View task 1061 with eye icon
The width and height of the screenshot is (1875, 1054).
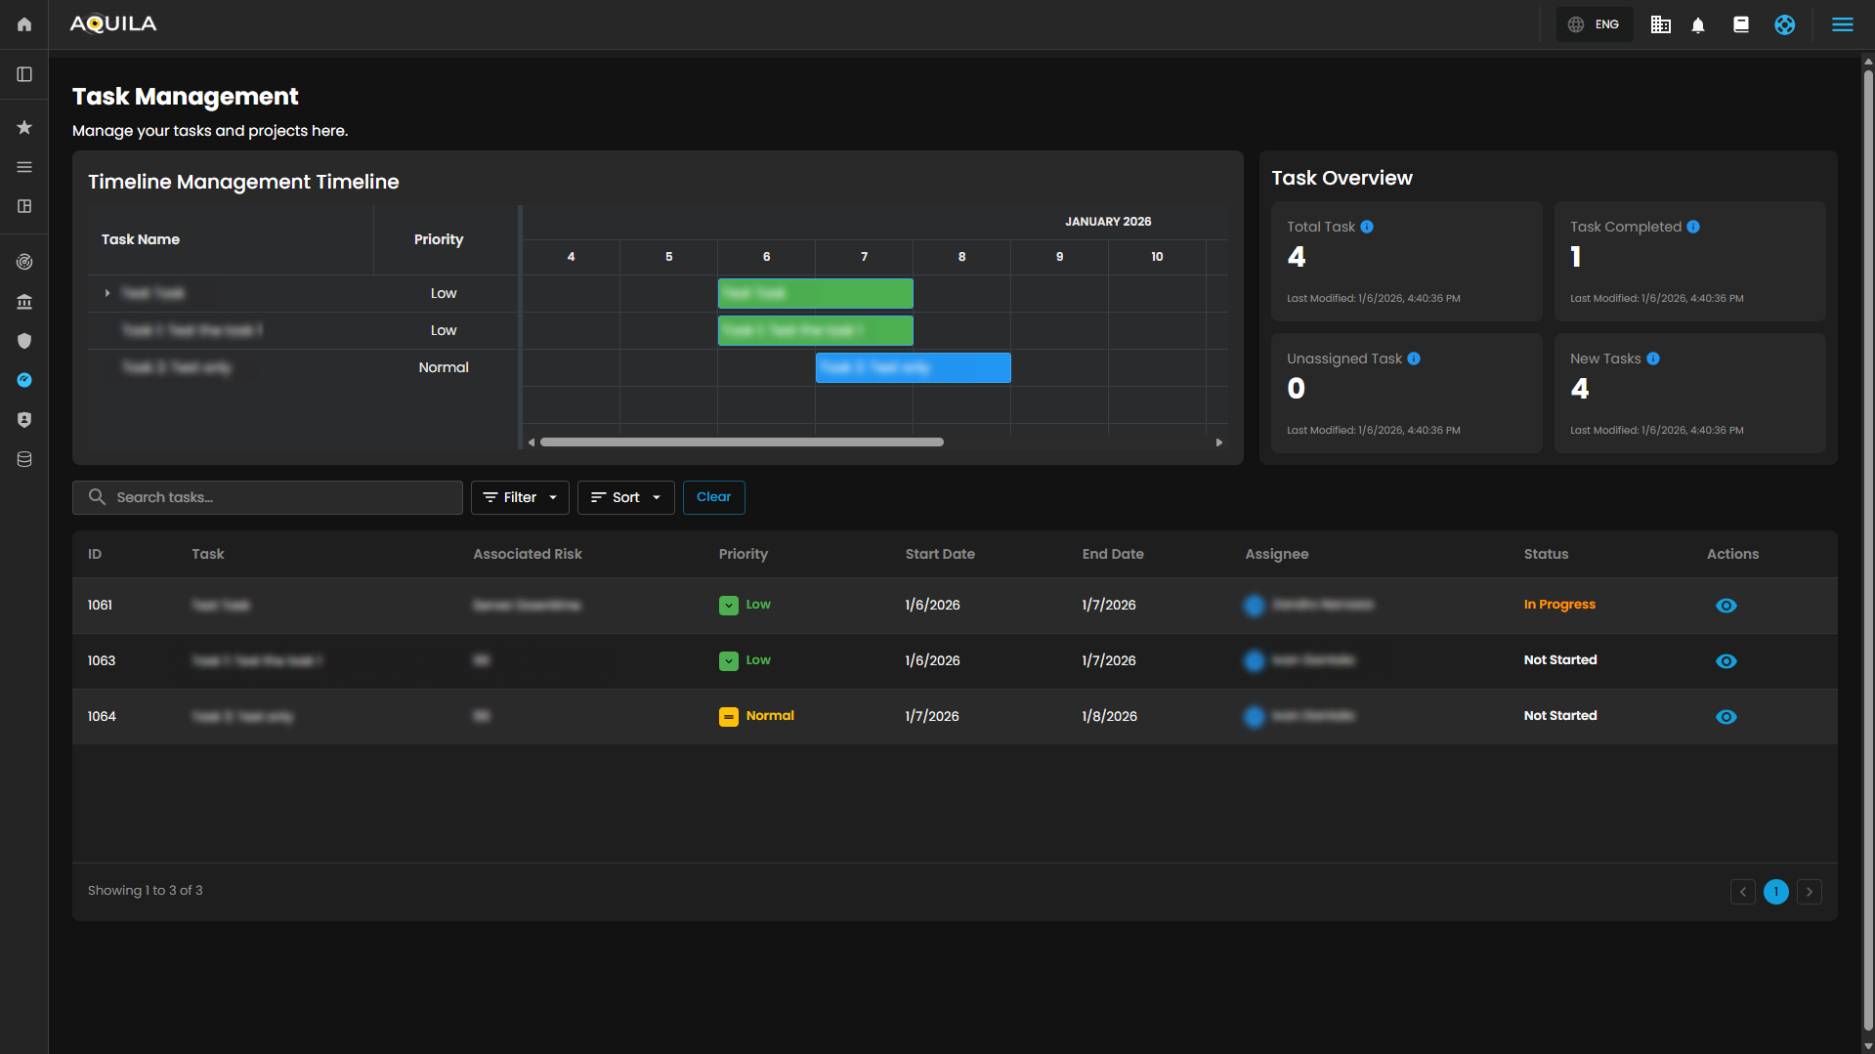(x=1726, y=606)
